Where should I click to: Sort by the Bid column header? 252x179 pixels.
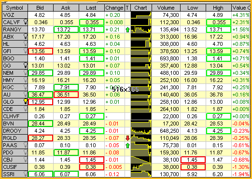[x=41, y=8]
